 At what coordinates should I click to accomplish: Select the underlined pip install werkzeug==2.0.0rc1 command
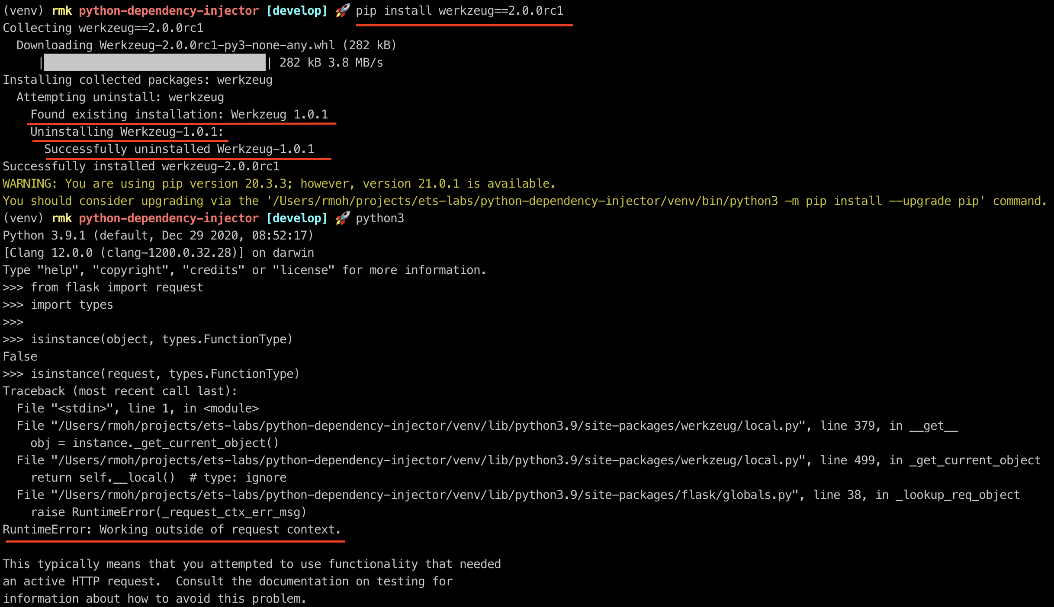[x=460, y=11]
